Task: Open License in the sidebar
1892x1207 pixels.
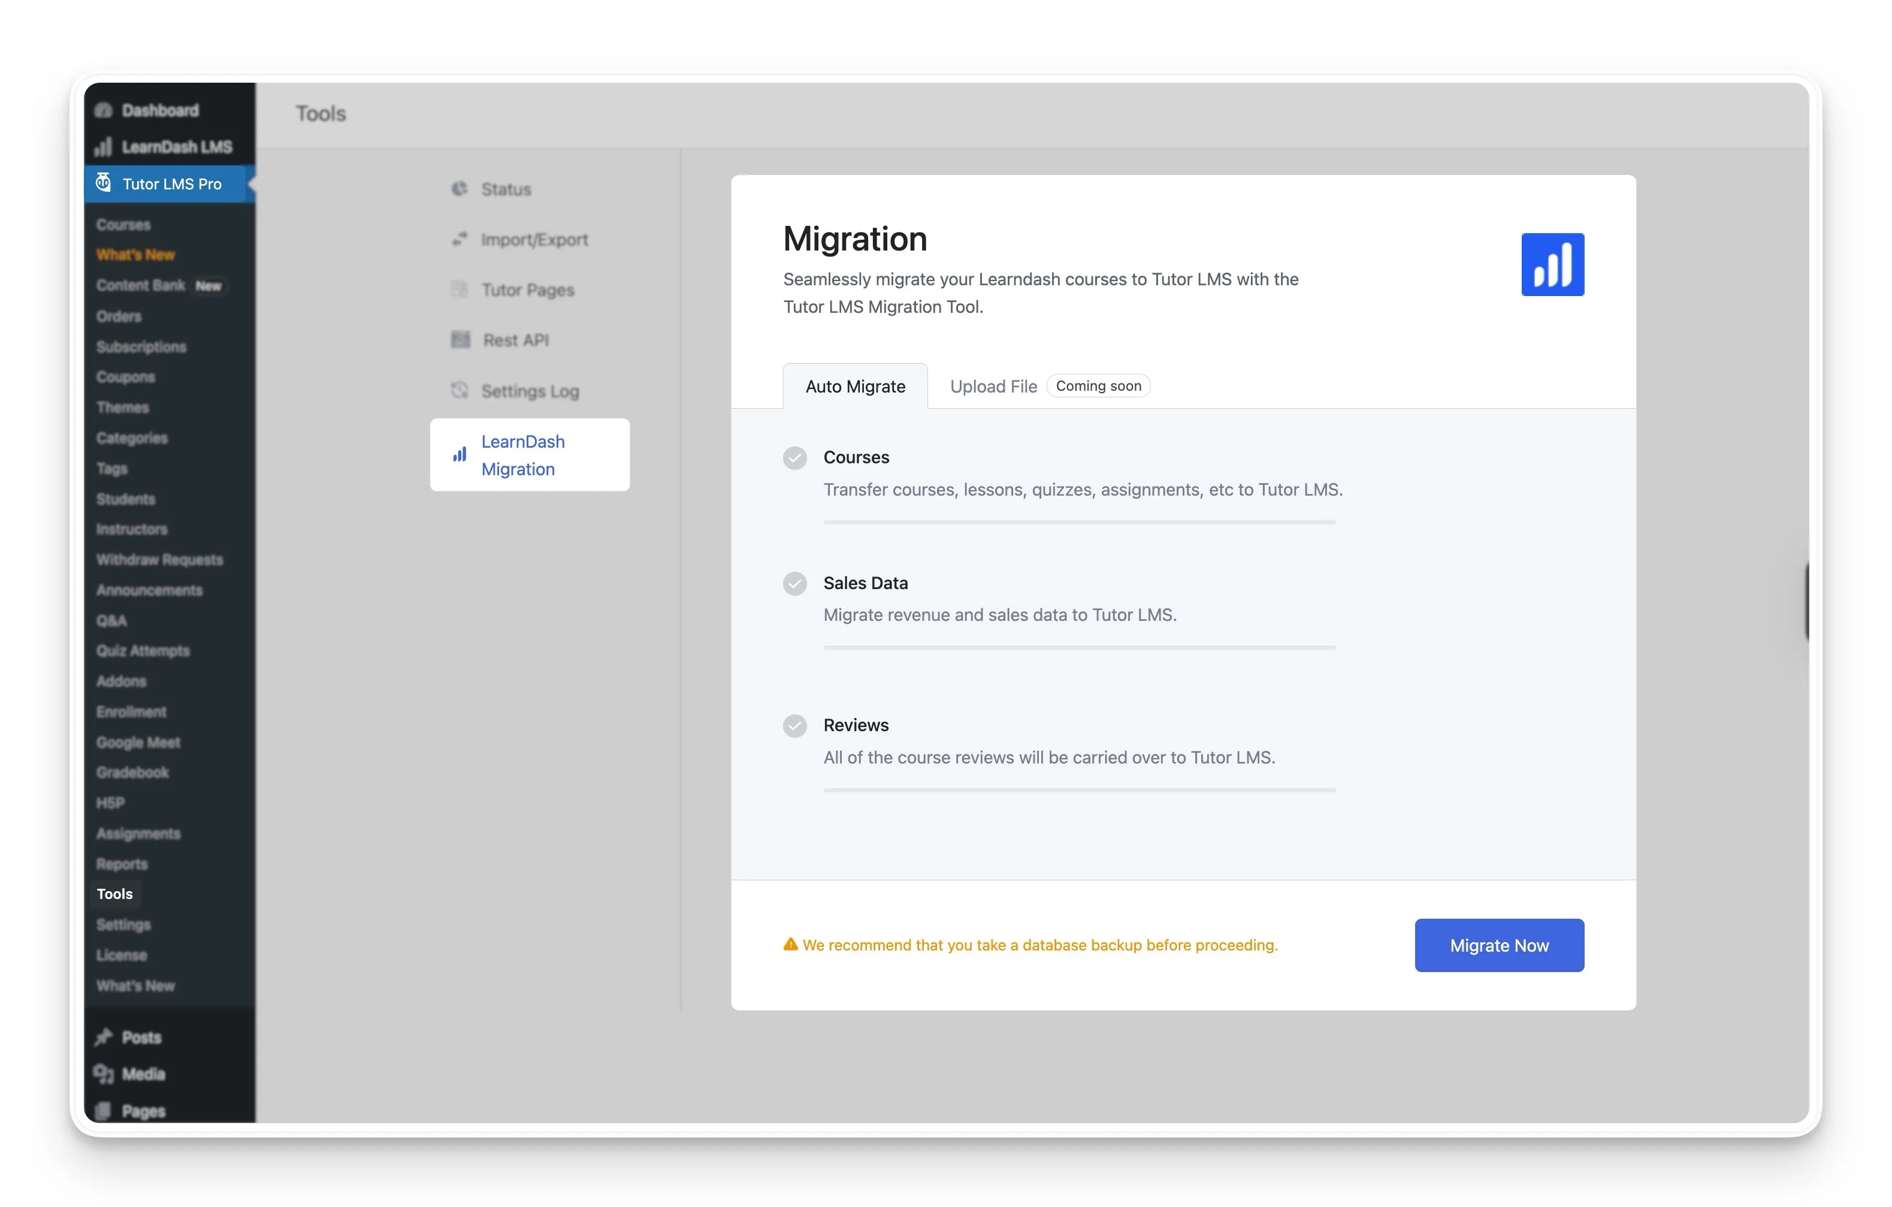Action: coord(122,955)
